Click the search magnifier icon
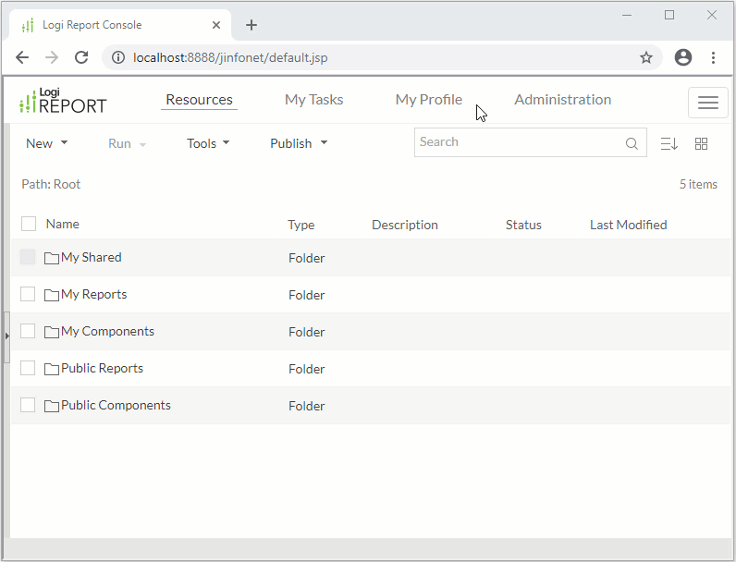Viewport: 736px width, 562px height. click(632, 143)
